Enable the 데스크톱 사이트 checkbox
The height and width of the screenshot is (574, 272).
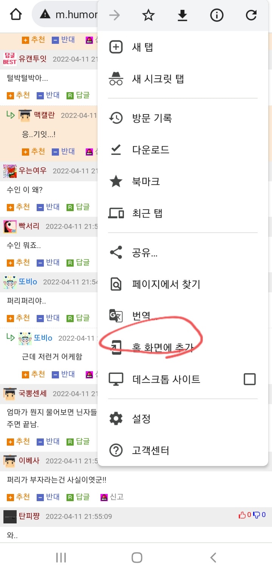click(x=250, y=379)
